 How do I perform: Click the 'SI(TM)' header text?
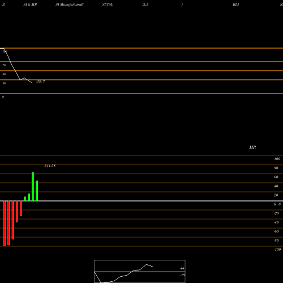click(x=108, y=5)
